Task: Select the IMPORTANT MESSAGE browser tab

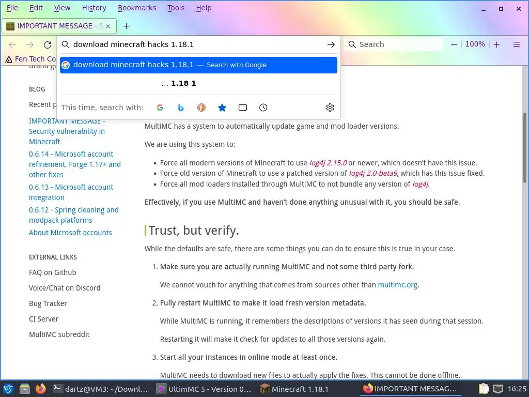Action: pos(59,26)
